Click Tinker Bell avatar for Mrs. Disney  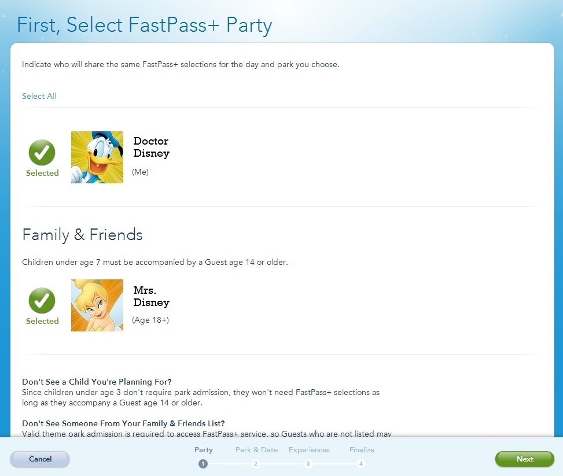[x=97, y=305]
